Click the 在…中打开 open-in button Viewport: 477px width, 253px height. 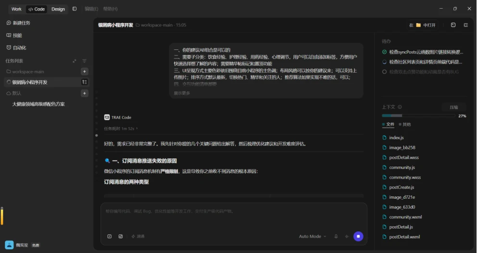pos(423,25)
